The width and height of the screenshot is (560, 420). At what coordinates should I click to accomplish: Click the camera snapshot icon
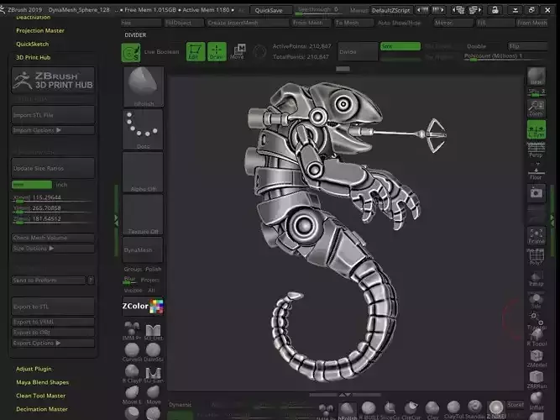coord(536,193)
